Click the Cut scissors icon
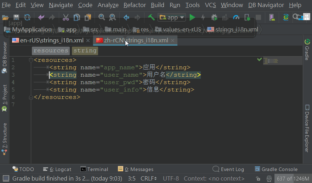312x183 pixels. 66,17
